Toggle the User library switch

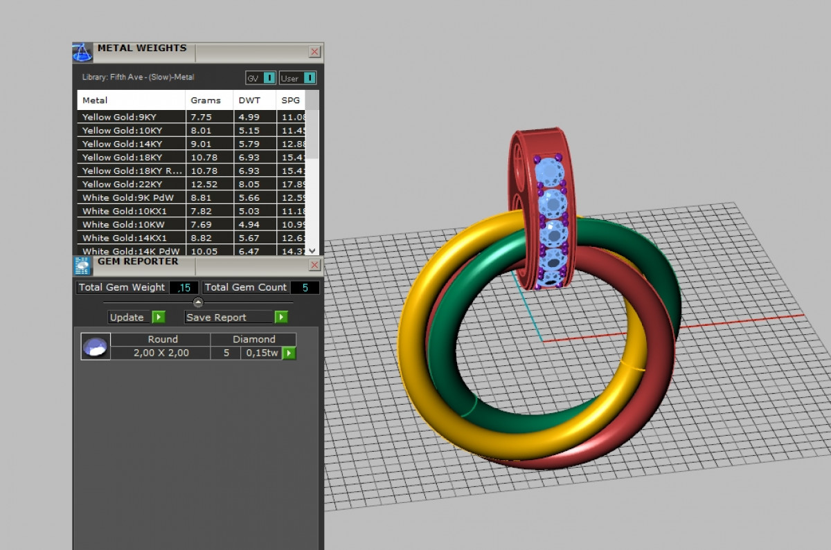(x=298, y=78)
